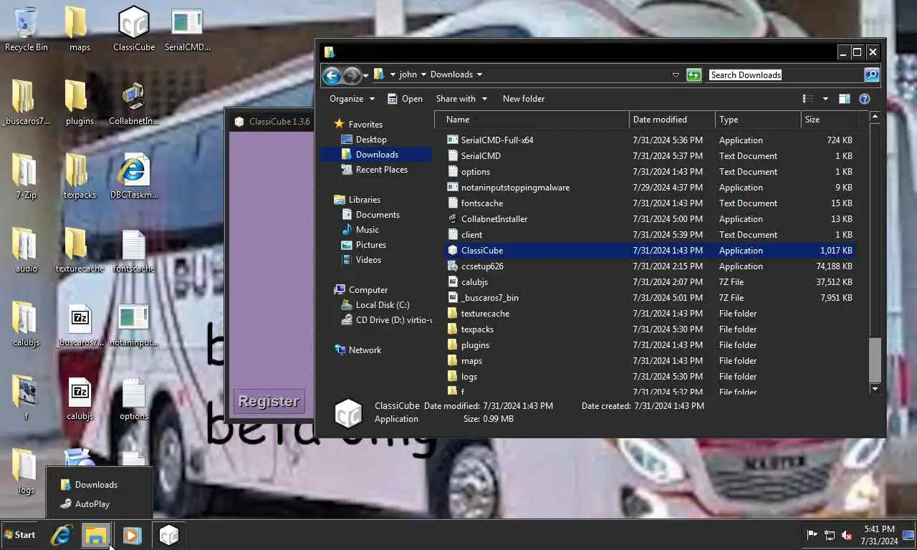Launch the ClassiCube desktop shortcut
Screen dimensions: 917x550
coord(134,29)
